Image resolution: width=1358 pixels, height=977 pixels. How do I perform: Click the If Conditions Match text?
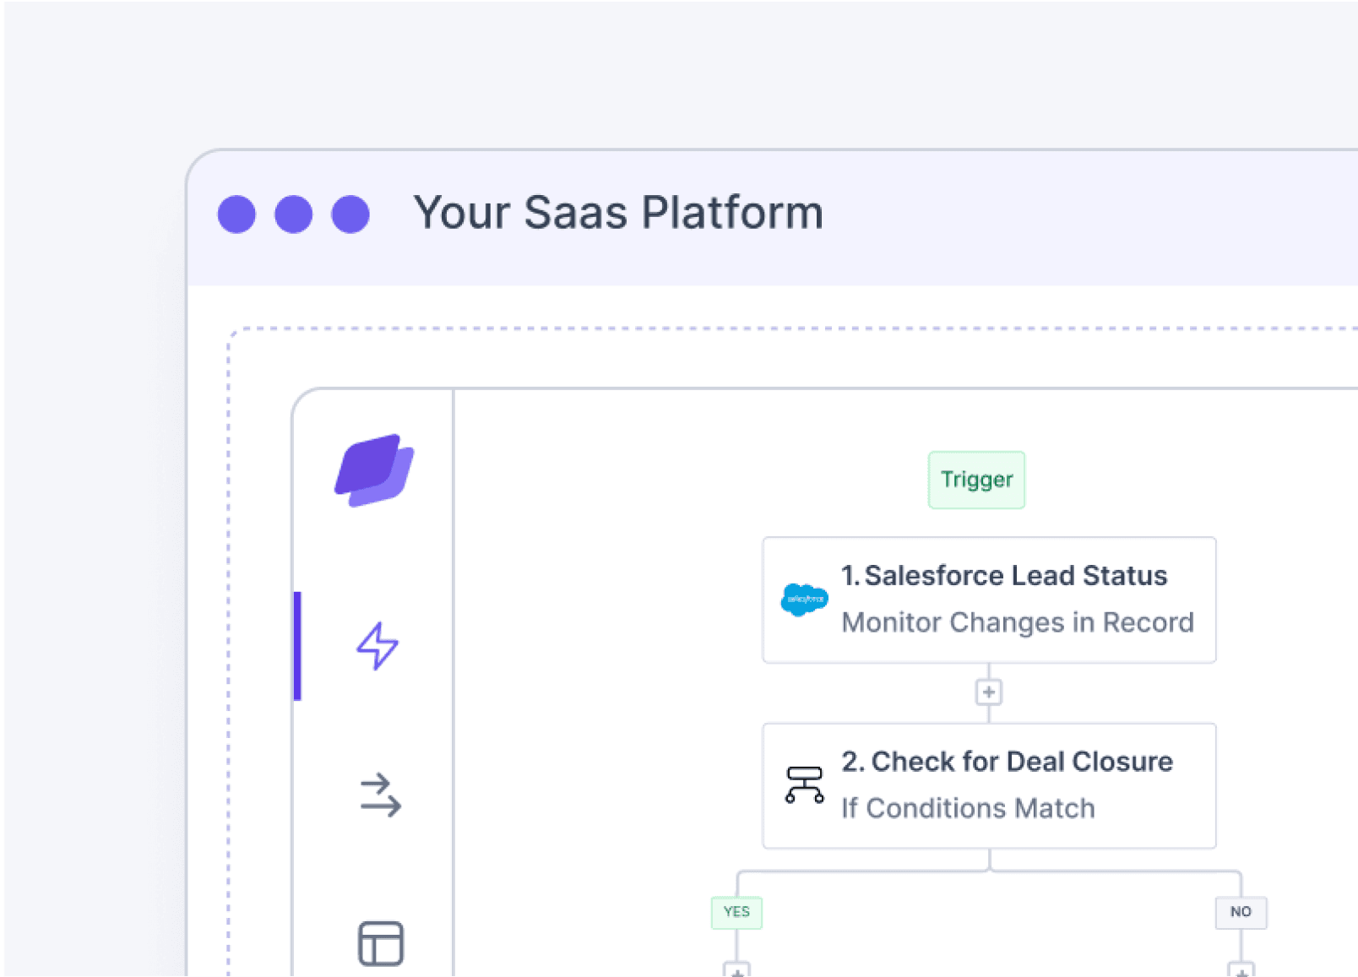[x=968, y=808]
